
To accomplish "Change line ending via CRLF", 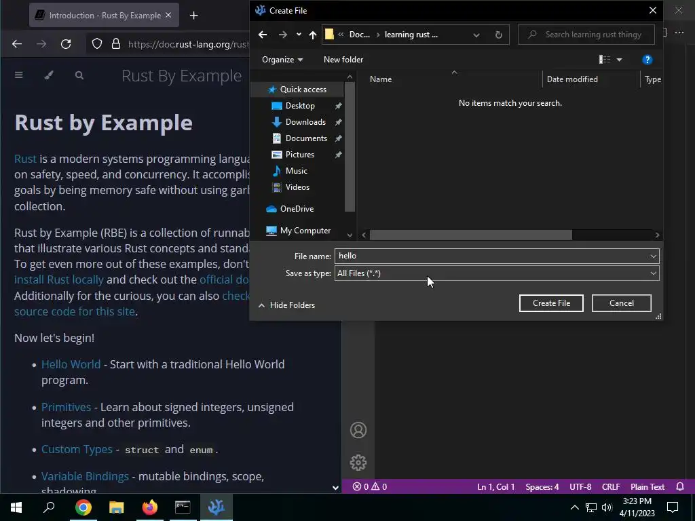I will [611, 487].
